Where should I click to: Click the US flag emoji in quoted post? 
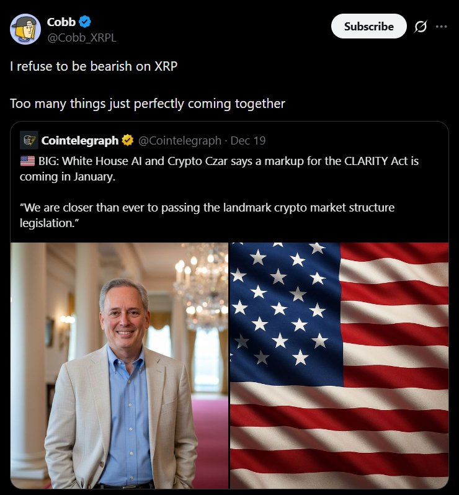point(27,161)
